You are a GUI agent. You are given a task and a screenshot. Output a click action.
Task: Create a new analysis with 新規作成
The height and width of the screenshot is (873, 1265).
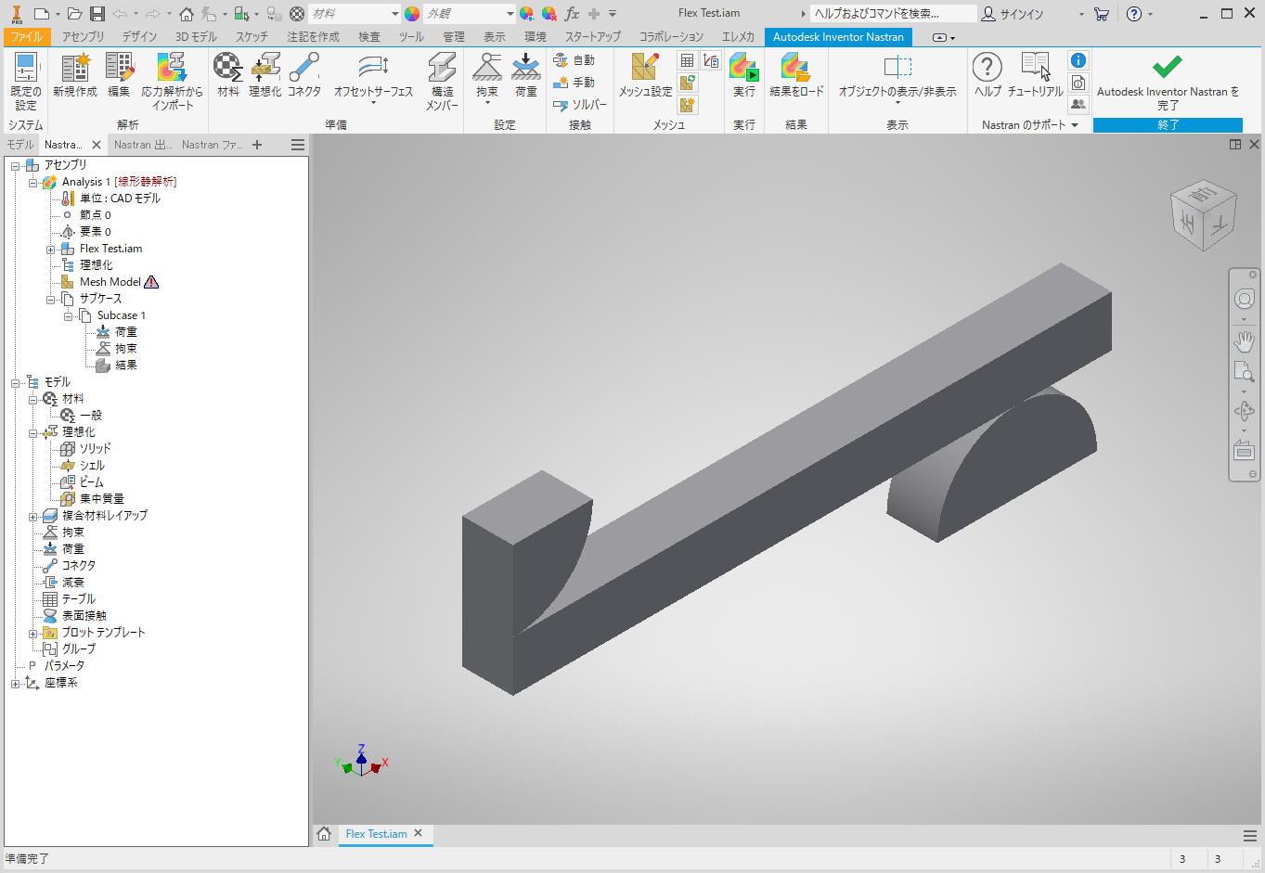point(75,75)
